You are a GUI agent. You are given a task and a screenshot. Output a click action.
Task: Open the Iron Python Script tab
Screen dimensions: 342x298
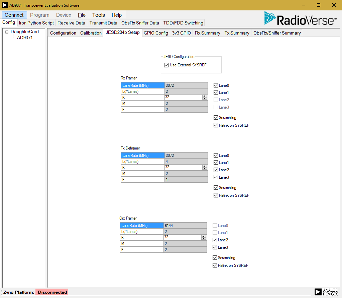(36, 23)
